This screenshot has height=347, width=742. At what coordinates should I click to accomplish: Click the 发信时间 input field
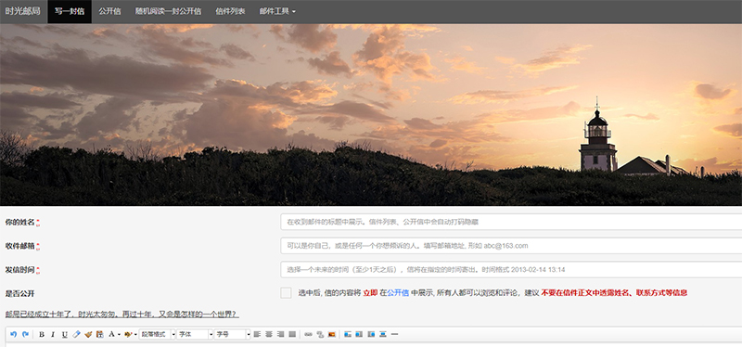point(511,270)
